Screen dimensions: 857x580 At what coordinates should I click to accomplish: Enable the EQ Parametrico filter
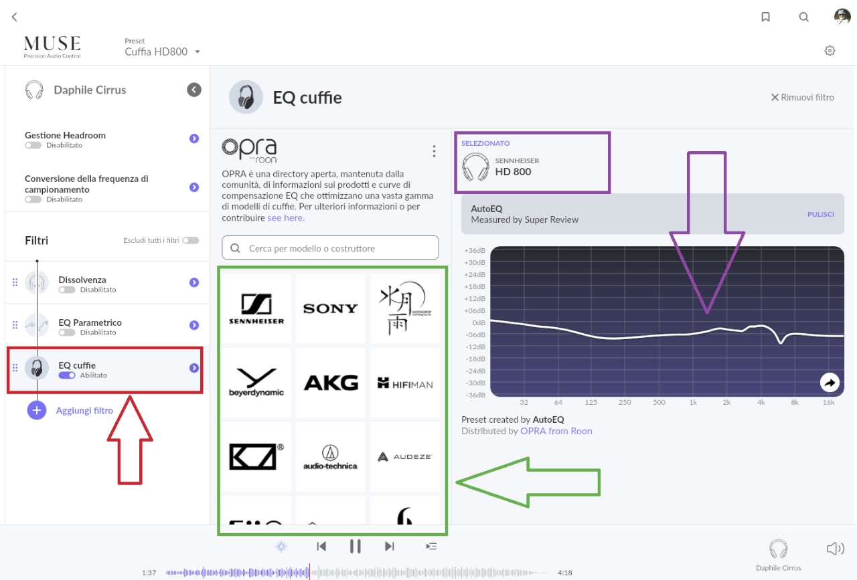(67, 332)
